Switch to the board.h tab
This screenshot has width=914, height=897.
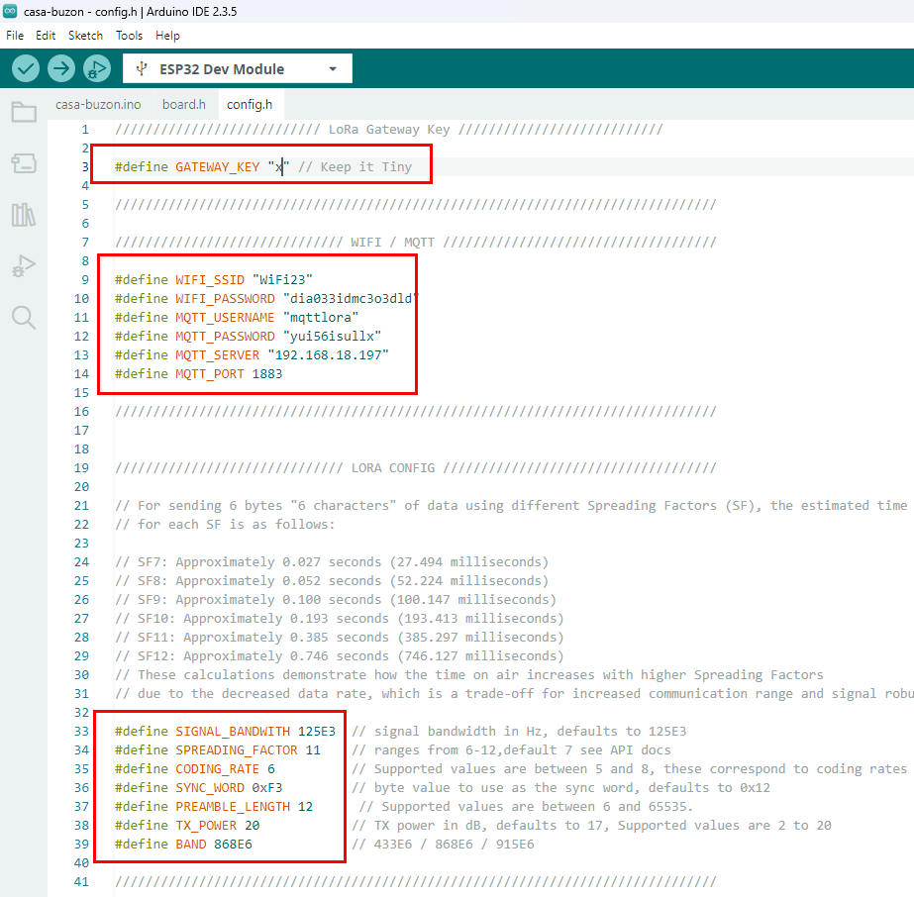pos(183,104)
